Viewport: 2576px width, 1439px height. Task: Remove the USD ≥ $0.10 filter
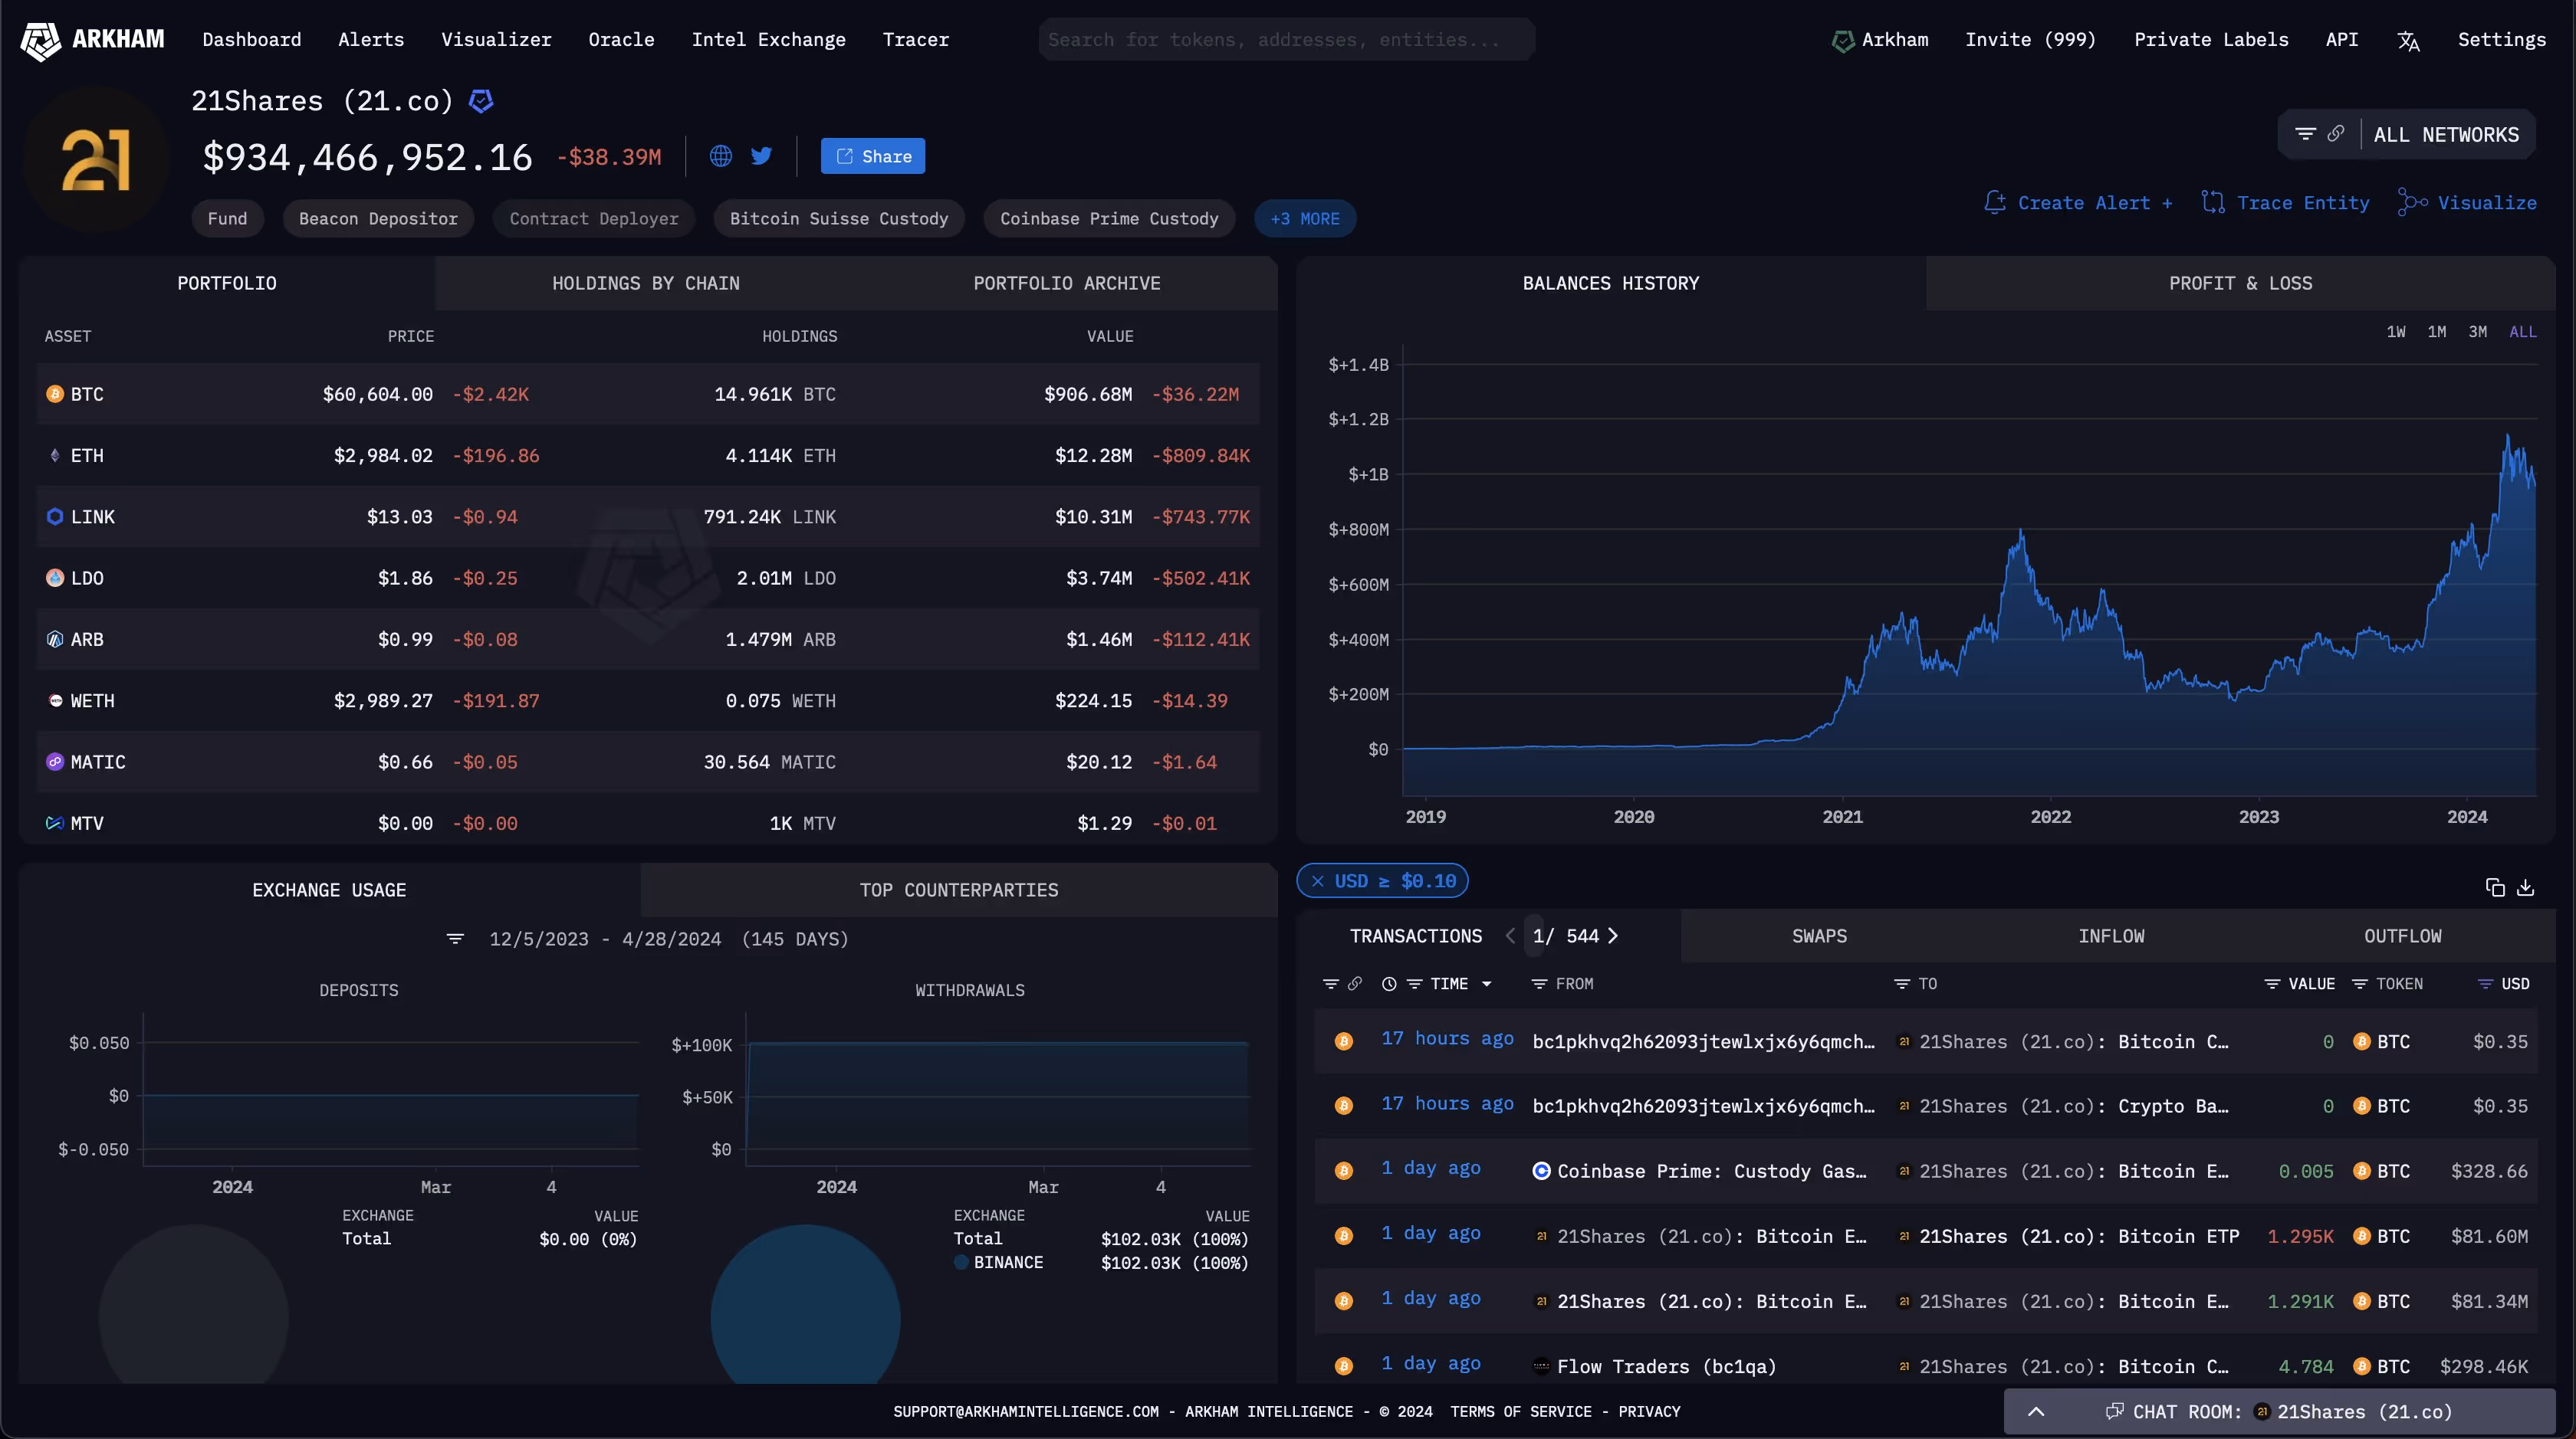pyautogui.click(x=1318, y=881)
